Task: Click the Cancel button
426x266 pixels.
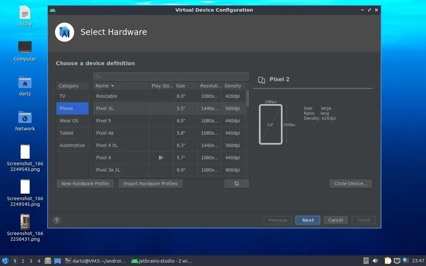Action: pos(335,220)
